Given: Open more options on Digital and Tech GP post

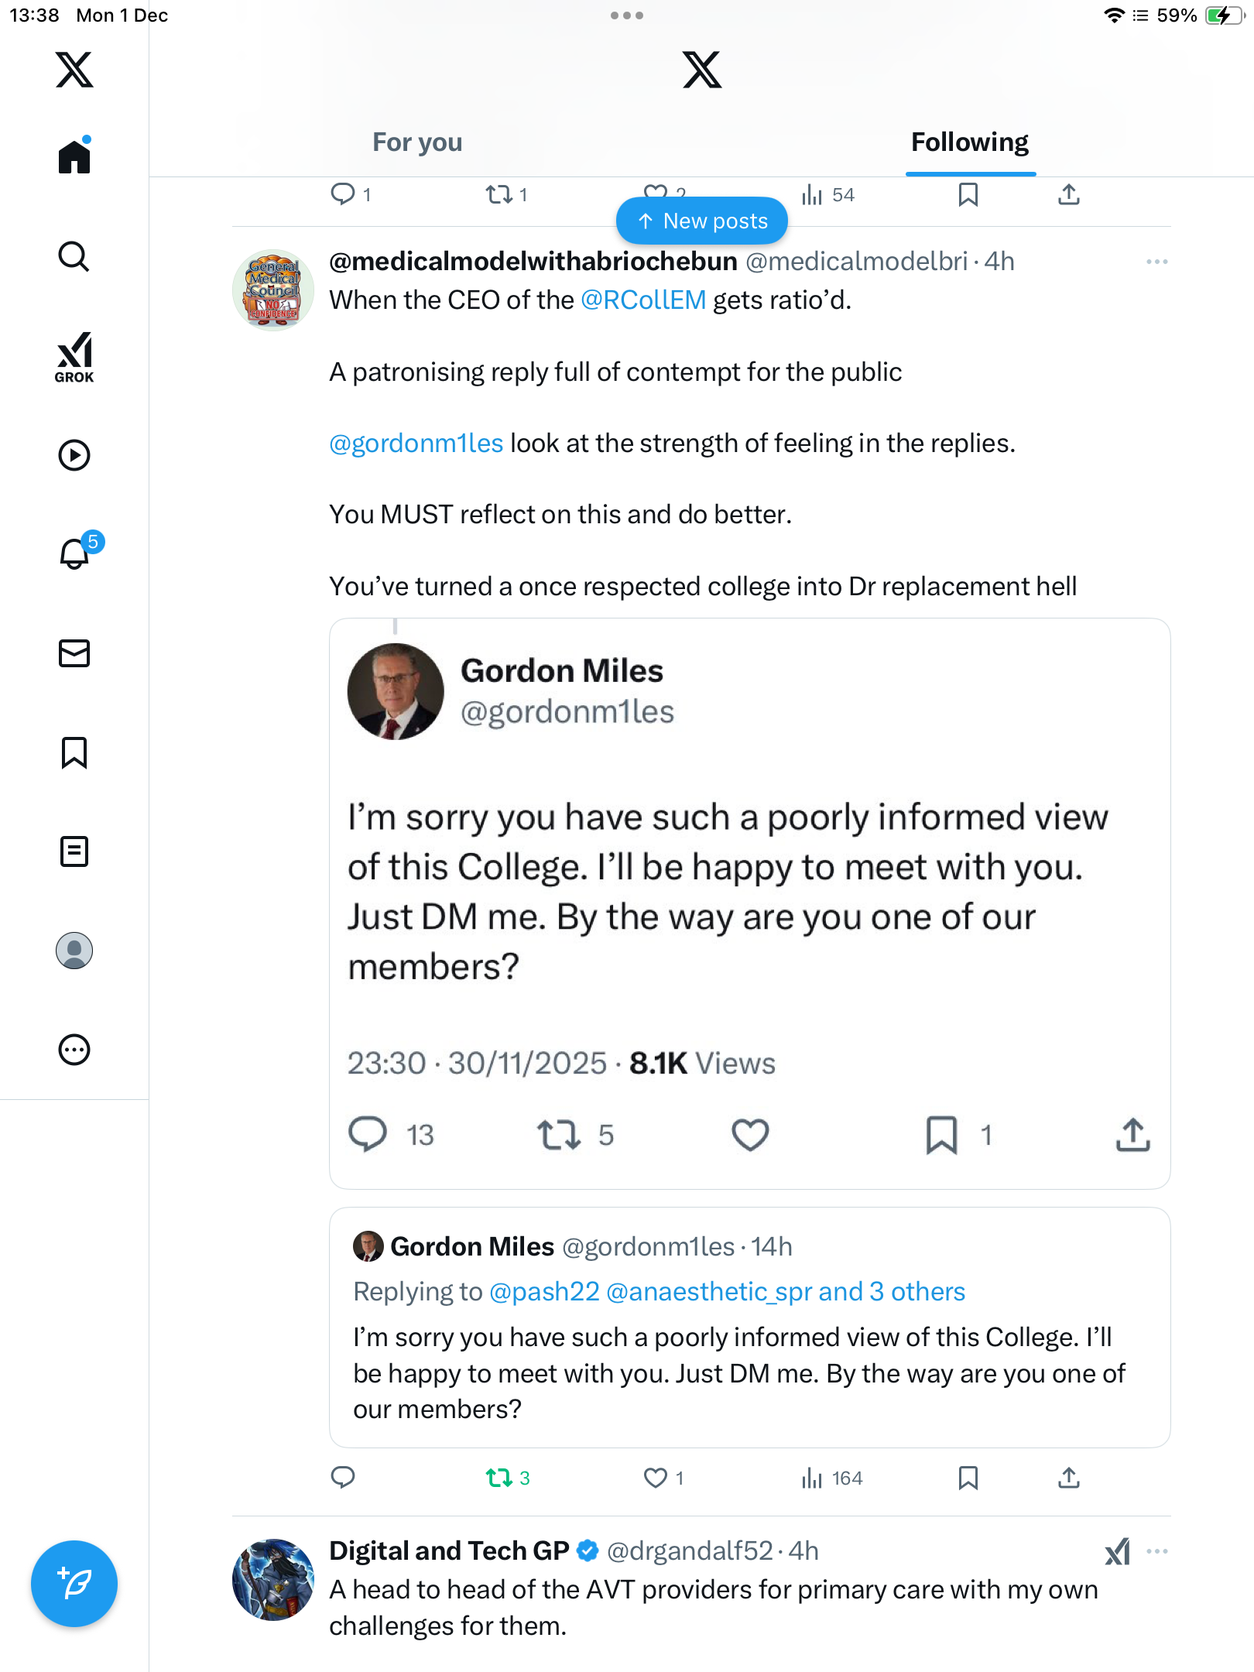Looking at the screenshot, I should [x=1156, y=1551].
